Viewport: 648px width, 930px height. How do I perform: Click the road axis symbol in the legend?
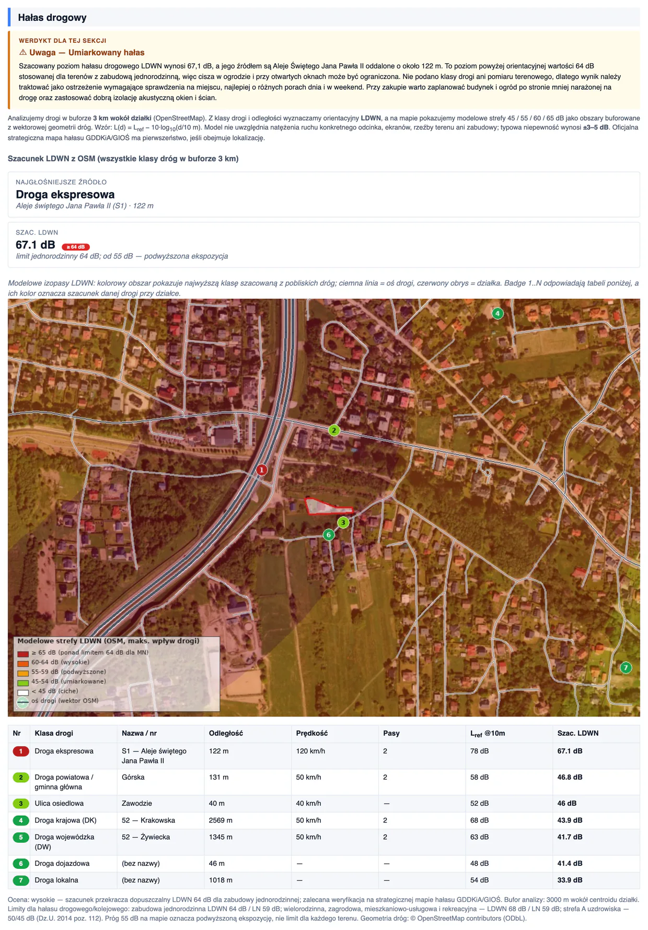pos(22,701)
